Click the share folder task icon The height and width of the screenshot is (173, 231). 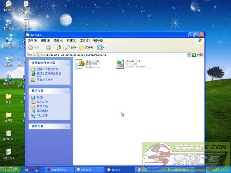pos(33,80)
